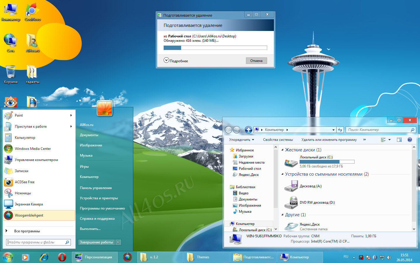Open Калькулятор in the Start menu
Viewport: 420px width, 263px height.
39,138
